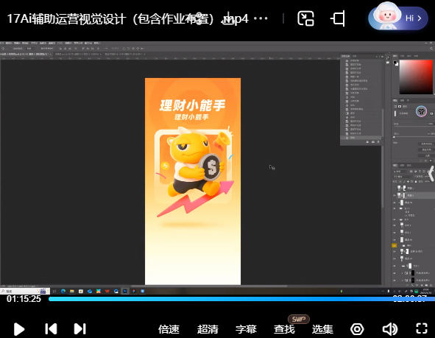Open the 查找 search feature
The image size is (435, 338).
click(284, 329)
